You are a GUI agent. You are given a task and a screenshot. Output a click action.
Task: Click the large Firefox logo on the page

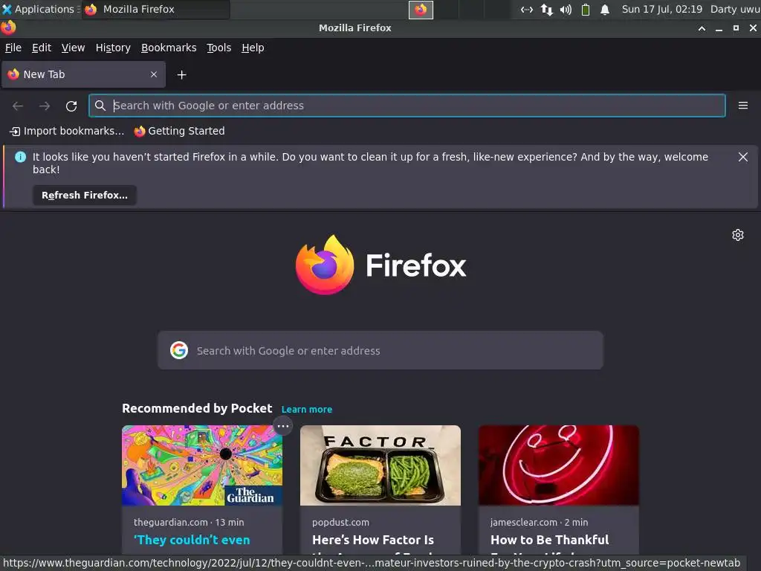tap(325, 265)
